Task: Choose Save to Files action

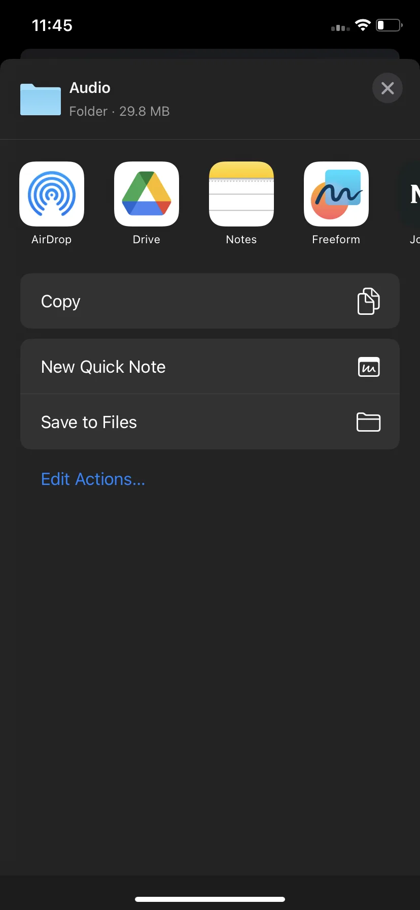Action: pos(210,422)
